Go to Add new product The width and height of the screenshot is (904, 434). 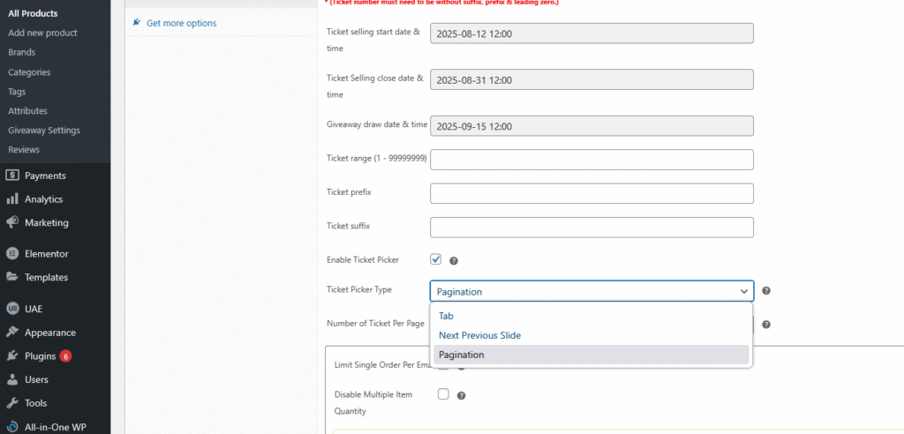[x=42, y=33]
